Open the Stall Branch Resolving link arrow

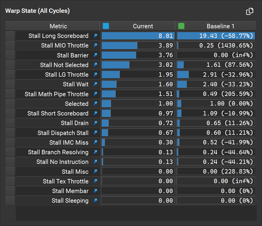click(95, 152)
